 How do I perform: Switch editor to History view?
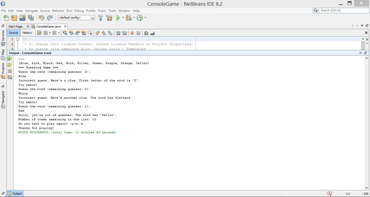(x=27, y=33)
